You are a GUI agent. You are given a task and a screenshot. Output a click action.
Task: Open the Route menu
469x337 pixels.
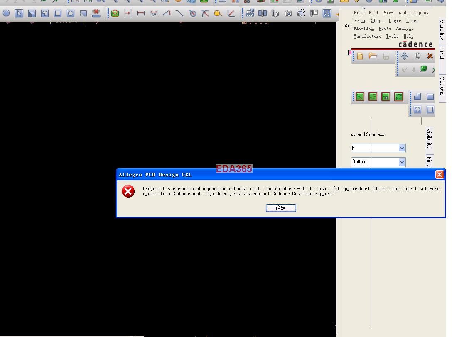(x=385, y=28)
